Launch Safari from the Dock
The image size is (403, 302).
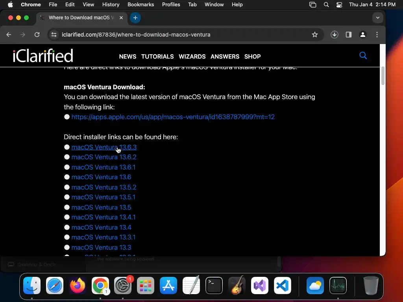pyautogui.click(x=54, y=285)
